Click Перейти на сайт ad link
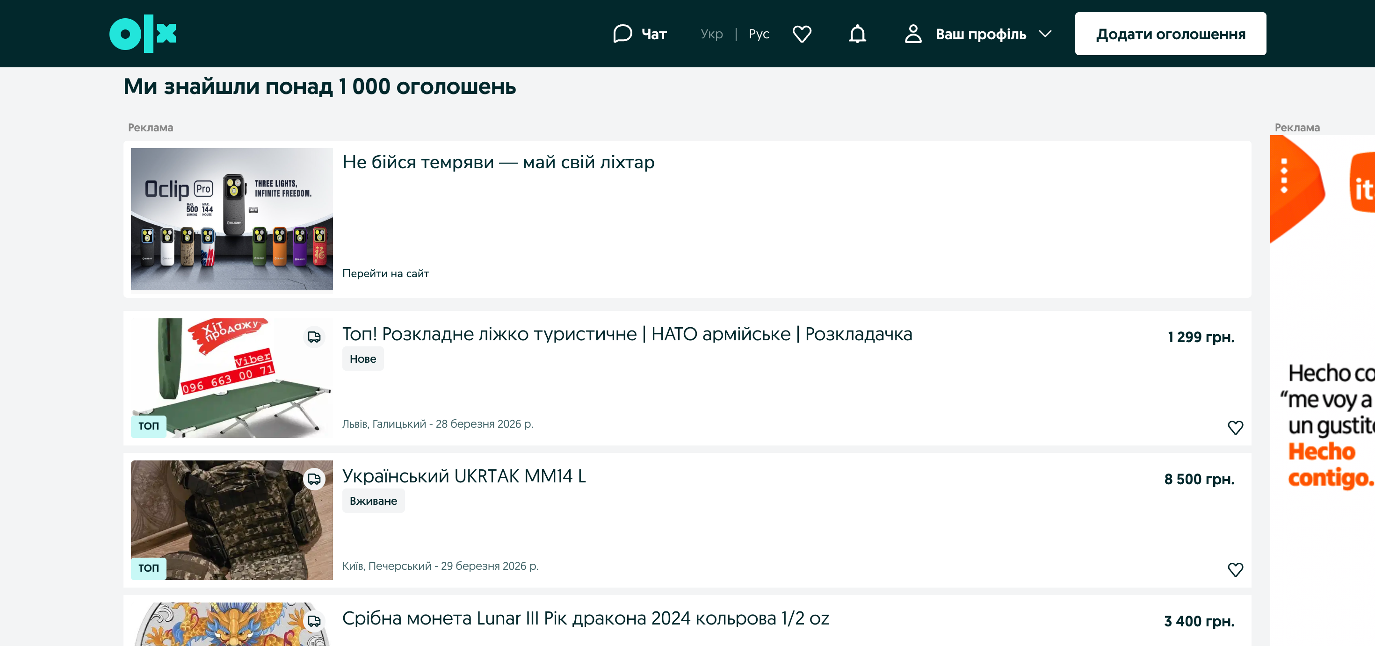 (x=385, y=273)
